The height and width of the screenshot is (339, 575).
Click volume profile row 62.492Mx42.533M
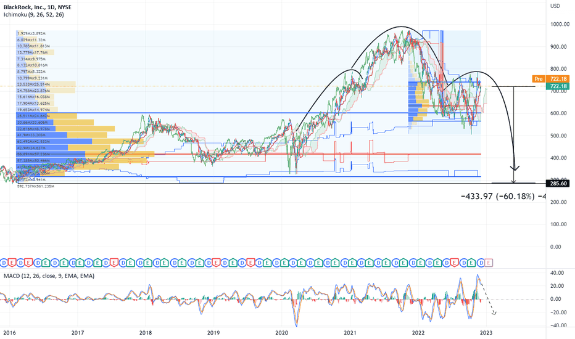[x=33, y=142]
